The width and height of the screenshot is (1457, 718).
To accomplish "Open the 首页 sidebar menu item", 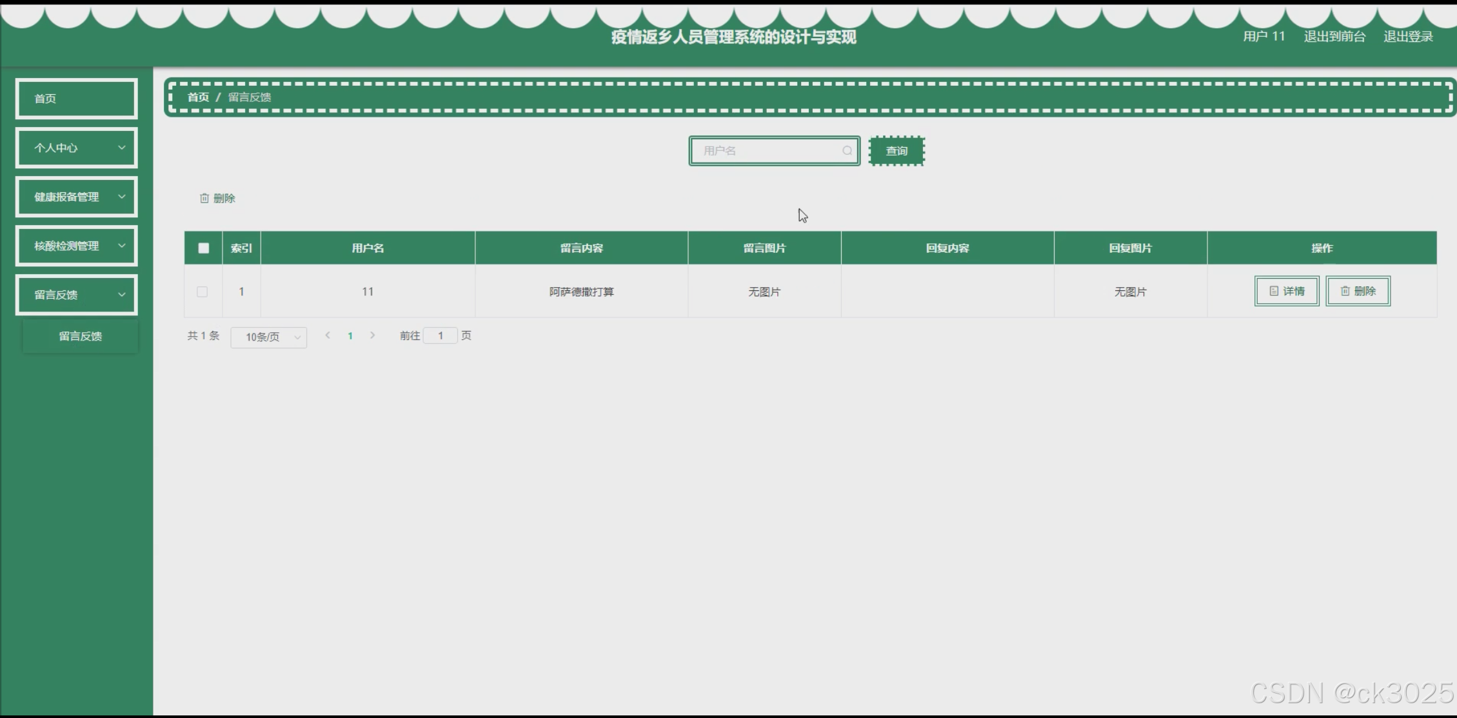I will click(76, 99).
